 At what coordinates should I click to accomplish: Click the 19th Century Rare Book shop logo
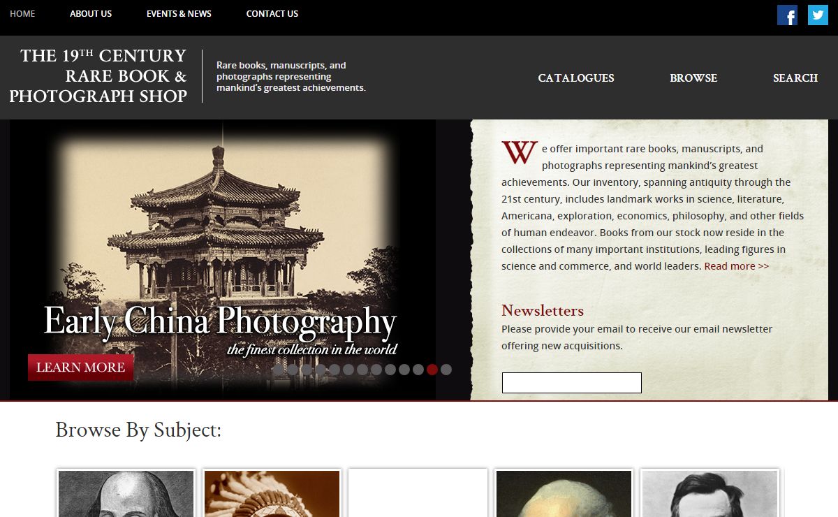click(98, 76)
